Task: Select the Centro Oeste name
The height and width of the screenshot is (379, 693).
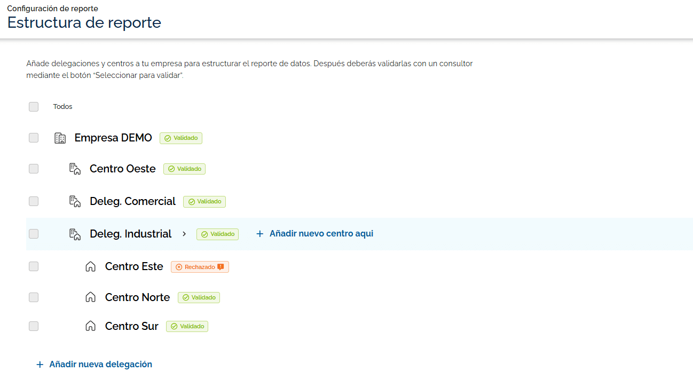Action: (x=123, y=169)
